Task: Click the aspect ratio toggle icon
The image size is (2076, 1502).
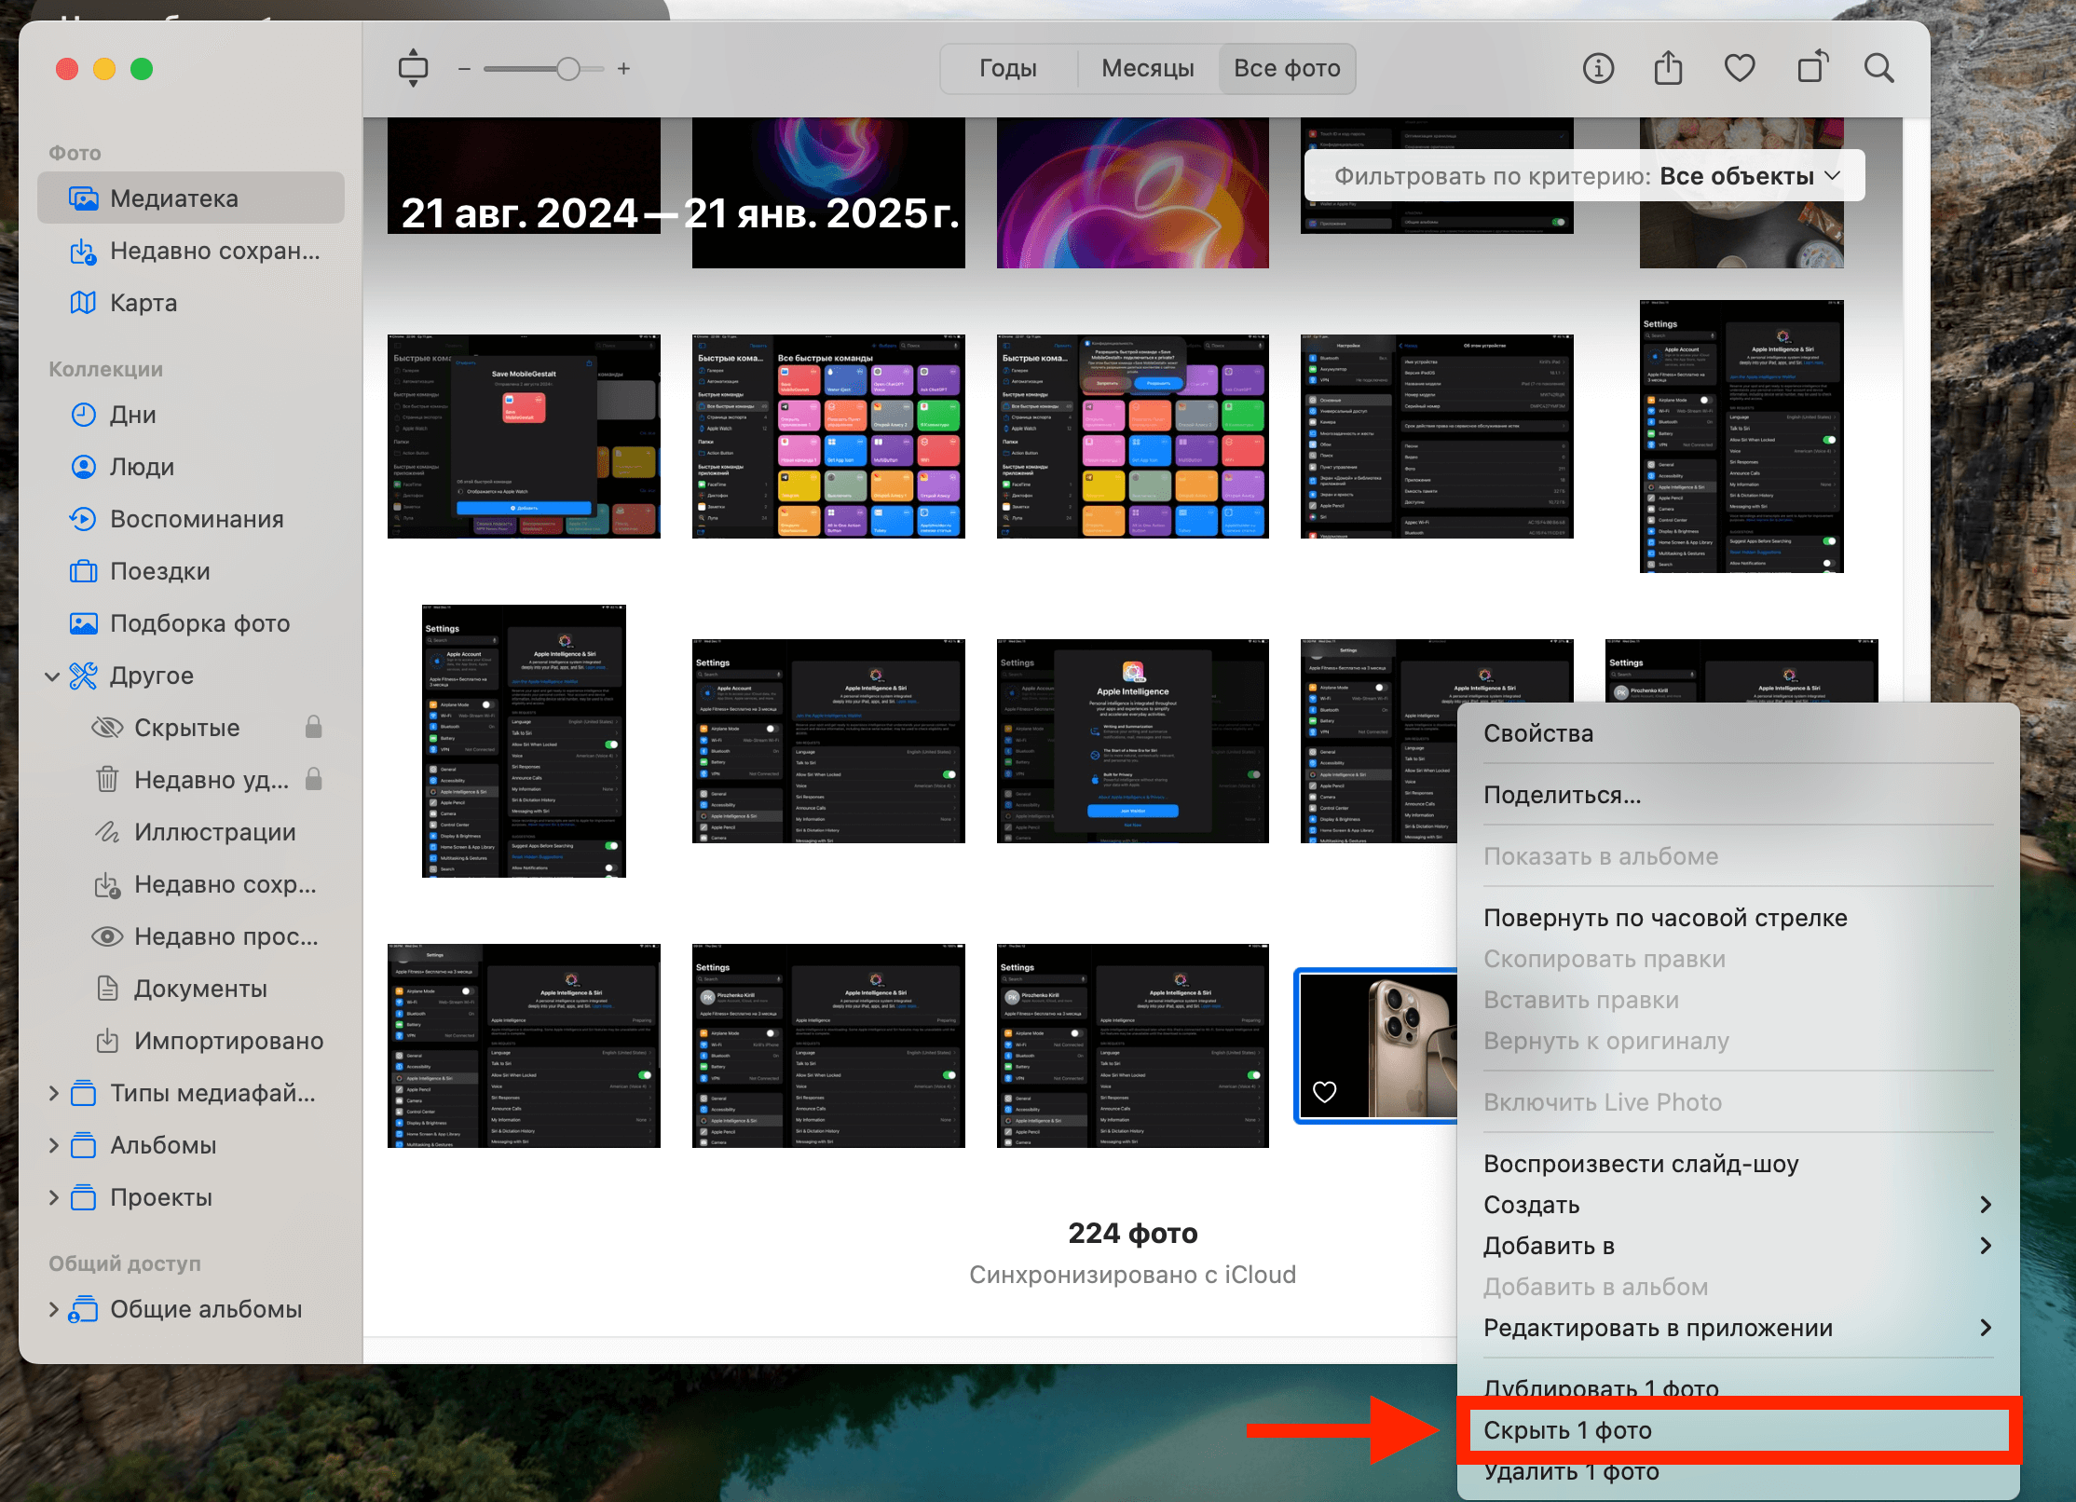Action: point(413,68)
